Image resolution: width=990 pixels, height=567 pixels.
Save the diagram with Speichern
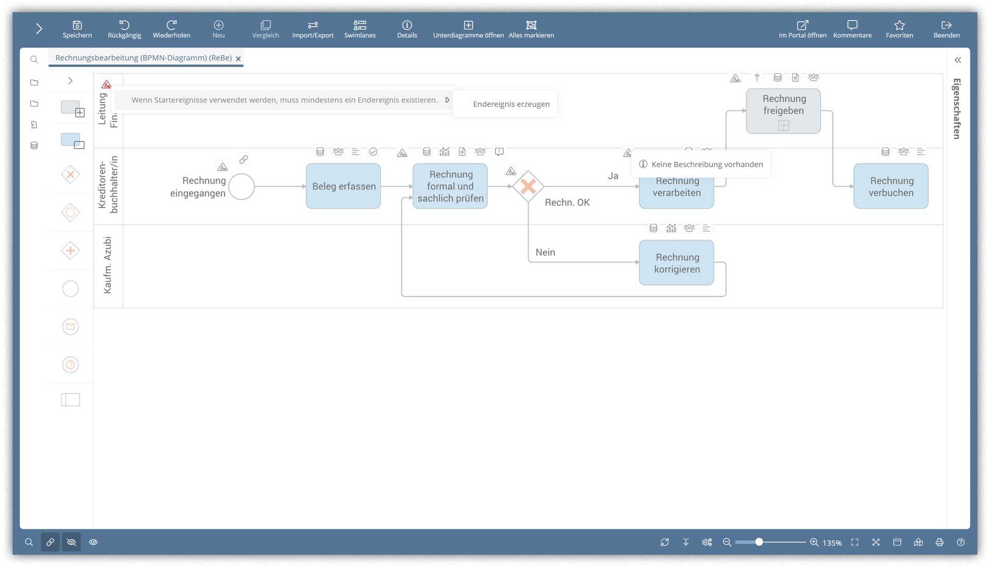click(x=77, y=29)
